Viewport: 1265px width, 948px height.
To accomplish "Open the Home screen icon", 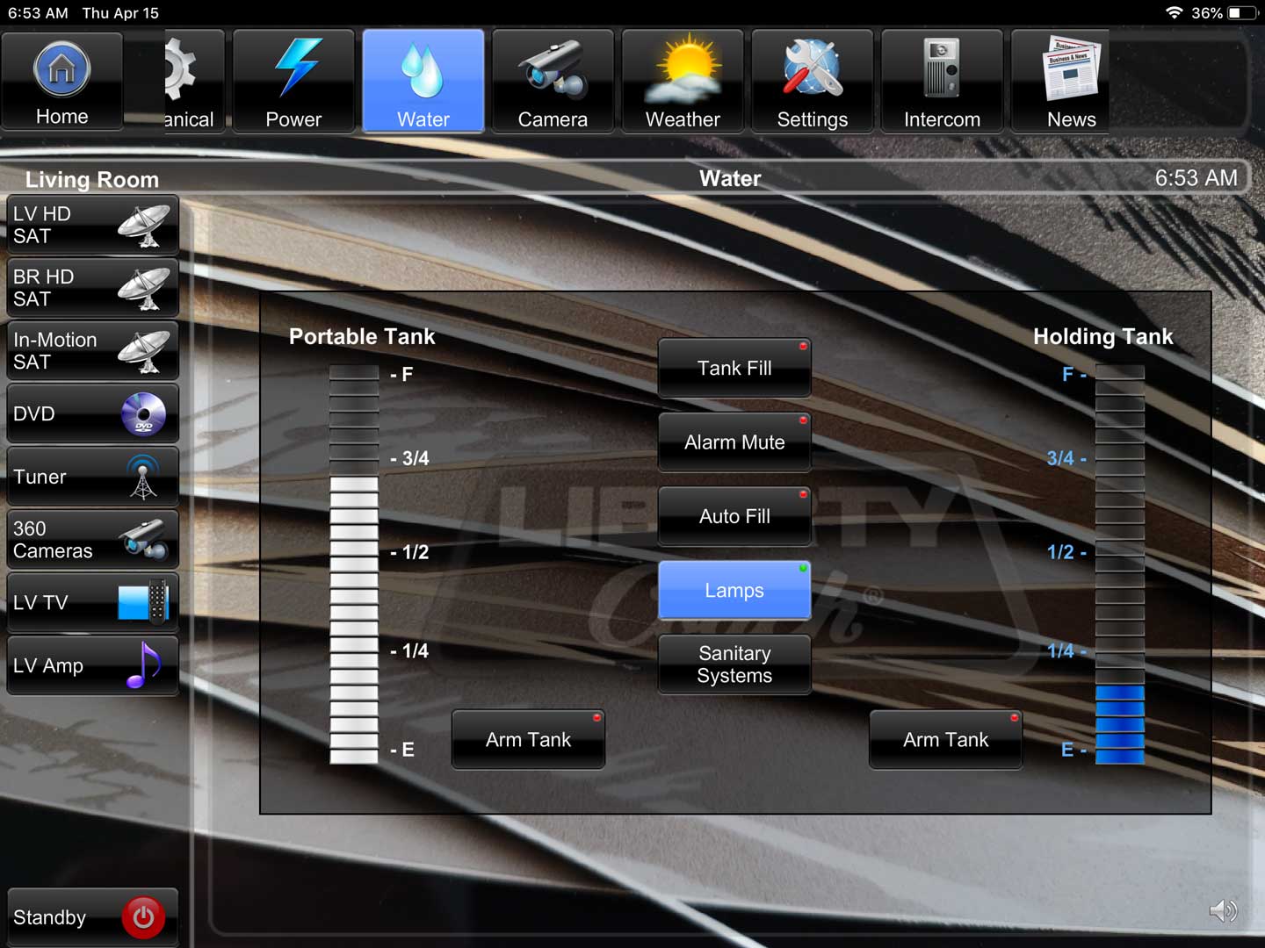I will (61, 79).
